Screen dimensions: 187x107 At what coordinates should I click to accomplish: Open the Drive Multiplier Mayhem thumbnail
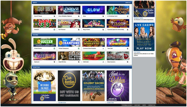point(69,10)
